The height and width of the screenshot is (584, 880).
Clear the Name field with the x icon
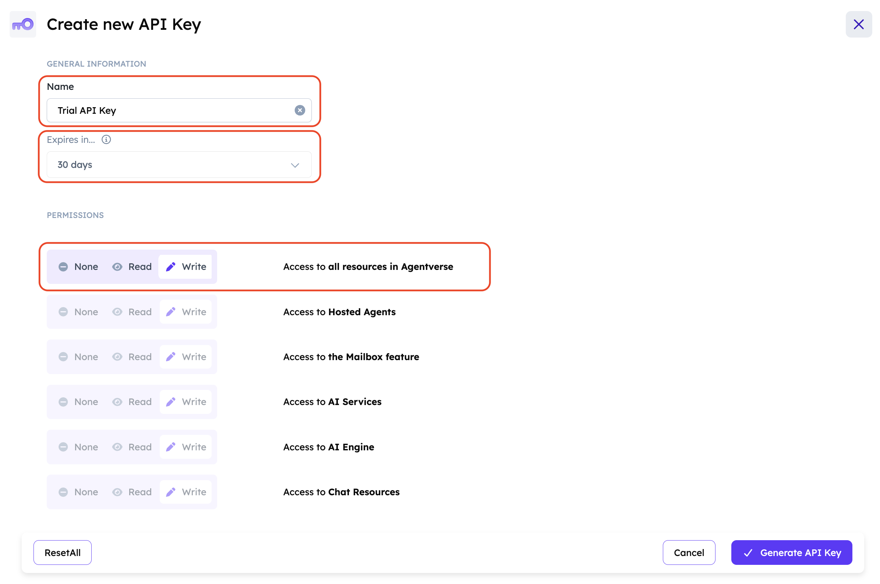click(300, 110)
